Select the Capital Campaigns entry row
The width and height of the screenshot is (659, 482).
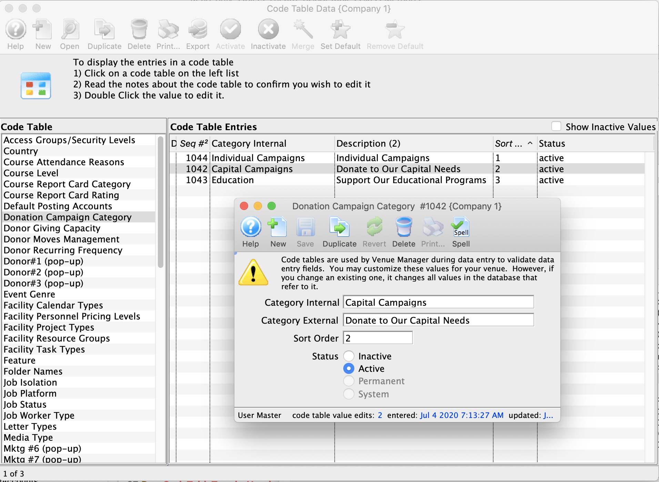[x=407, y=169]
